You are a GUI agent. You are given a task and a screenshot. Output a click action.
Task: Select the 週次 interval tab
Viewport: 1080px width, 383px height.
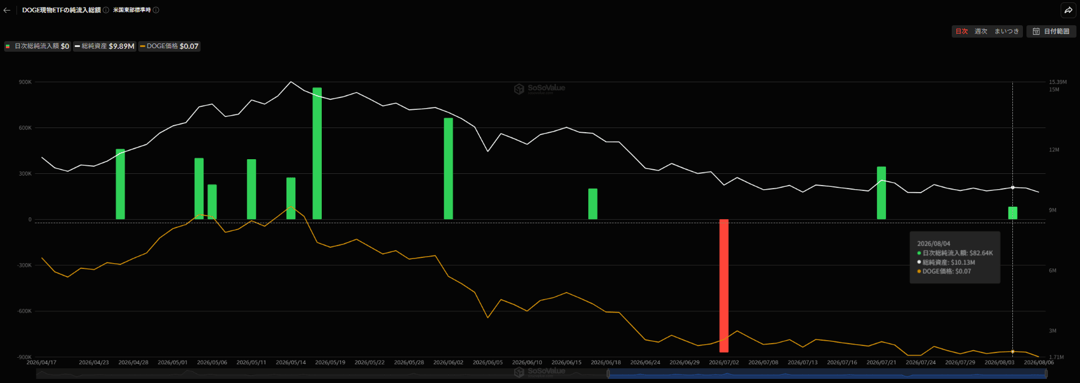point(981,32)
